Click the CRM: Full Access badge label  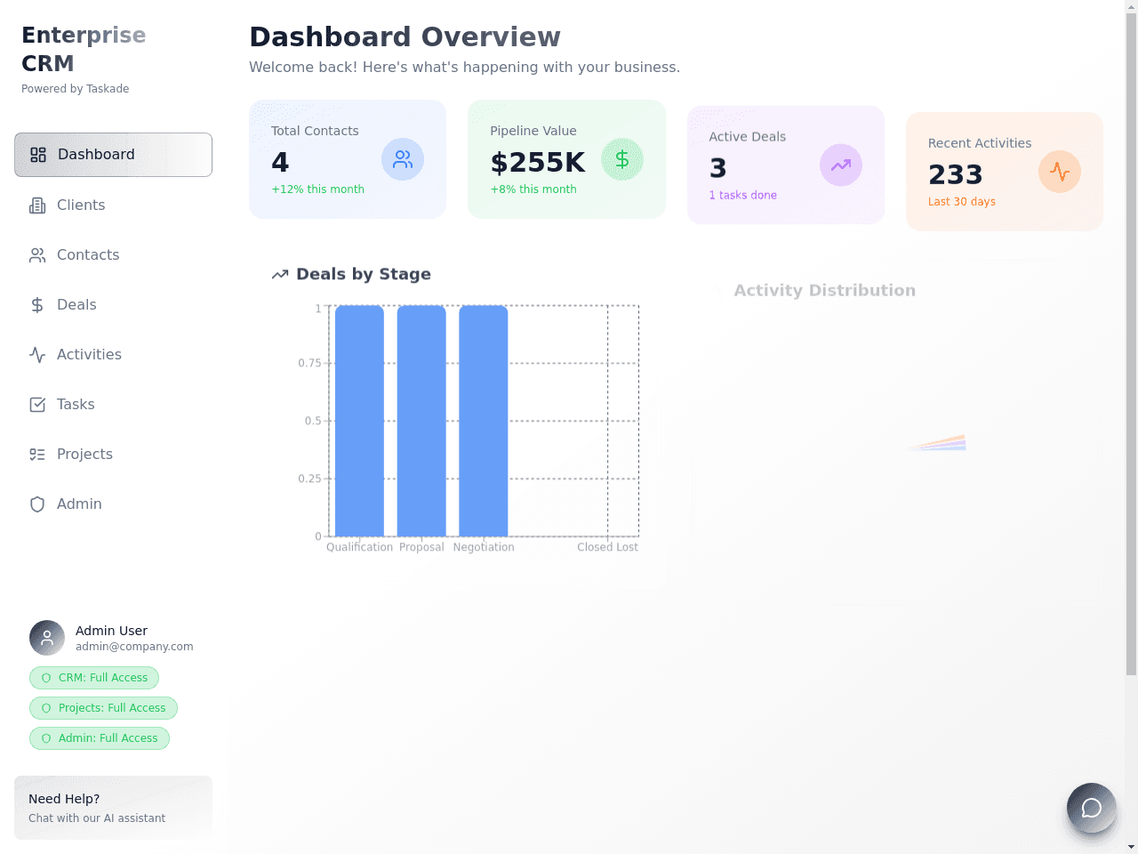tap(103, 678)
